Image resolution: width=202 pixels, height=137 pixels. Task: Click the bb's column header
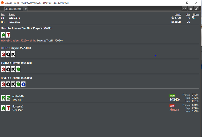point(188,14)
